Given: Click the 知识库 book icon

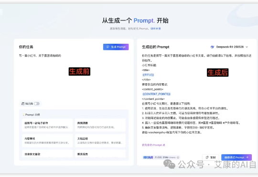Looking at the screenshot, I should pyautogui.click(x=23, y=104).
